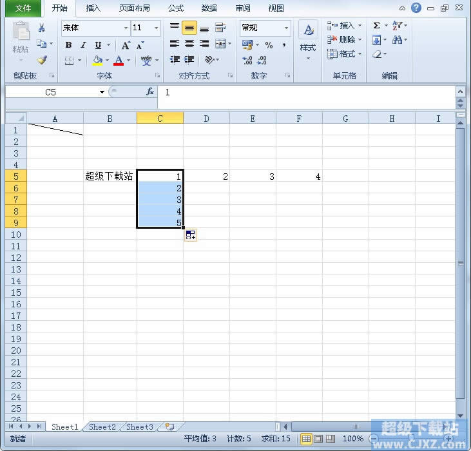This screenshot has width=471, height=451.
Task: Click the wén phonetic guide icon
Action: 146,61
